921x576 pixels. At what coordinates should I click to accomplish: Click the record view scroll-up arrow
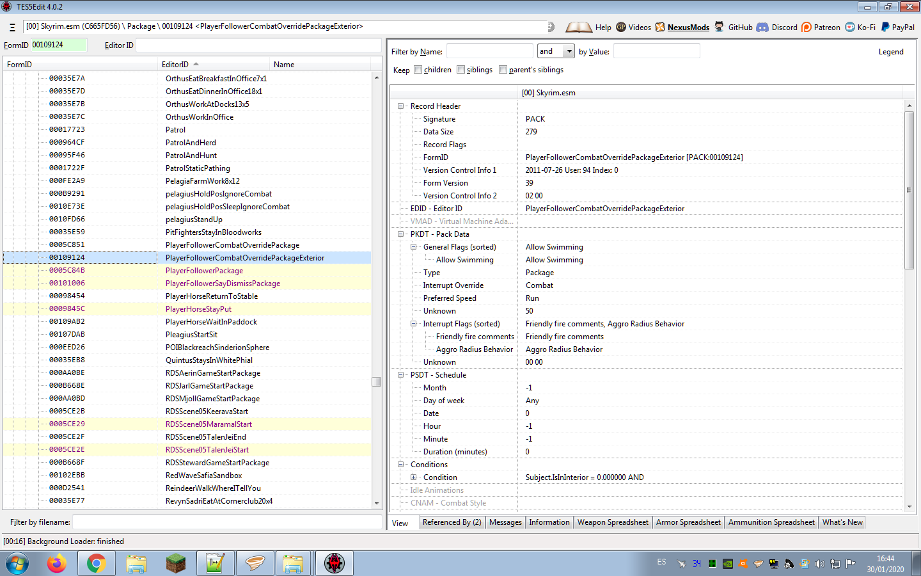click(x=909, y=106)
